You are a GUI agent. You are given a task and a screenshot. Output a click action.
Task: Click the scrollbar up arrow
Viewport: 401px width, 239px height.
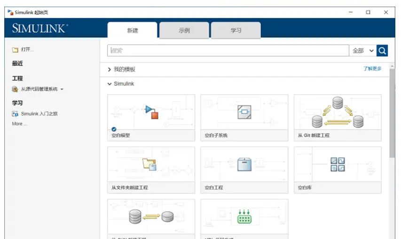[392, 67]
